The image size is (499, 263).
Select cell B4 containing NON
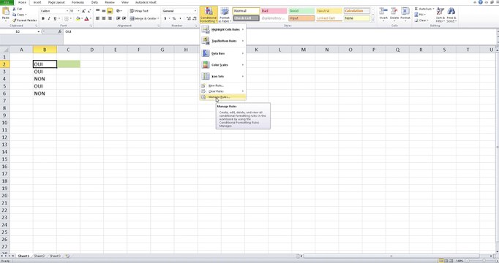pos(45,79)
